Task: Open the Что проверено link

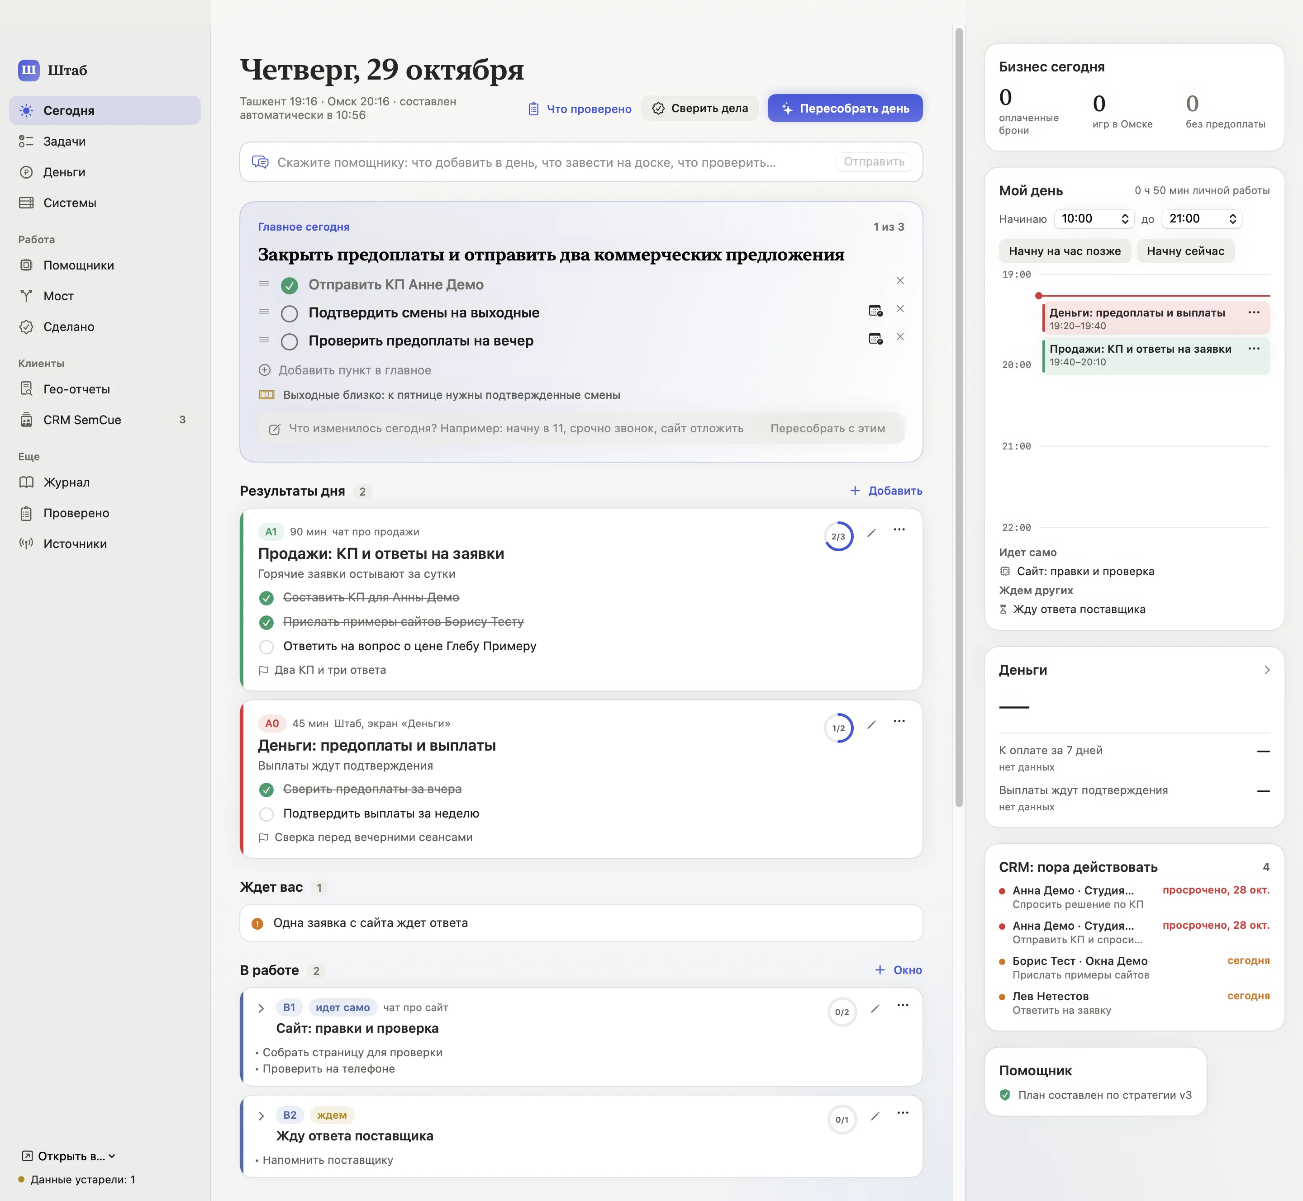Action: click(x=579, y=109)
